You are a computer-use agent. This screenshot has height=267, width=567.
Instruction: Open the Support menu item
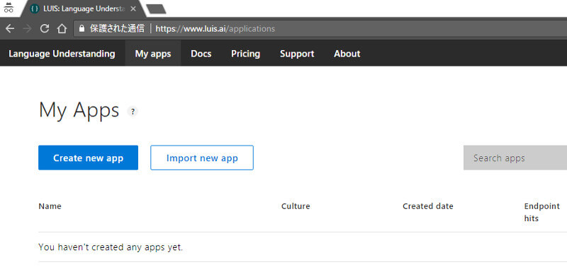pos(297,54)
